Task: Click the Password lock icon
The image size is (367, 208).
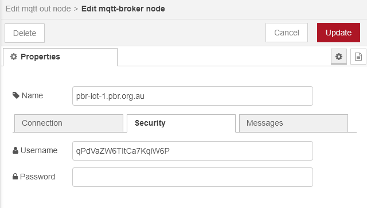Action: 15,177
